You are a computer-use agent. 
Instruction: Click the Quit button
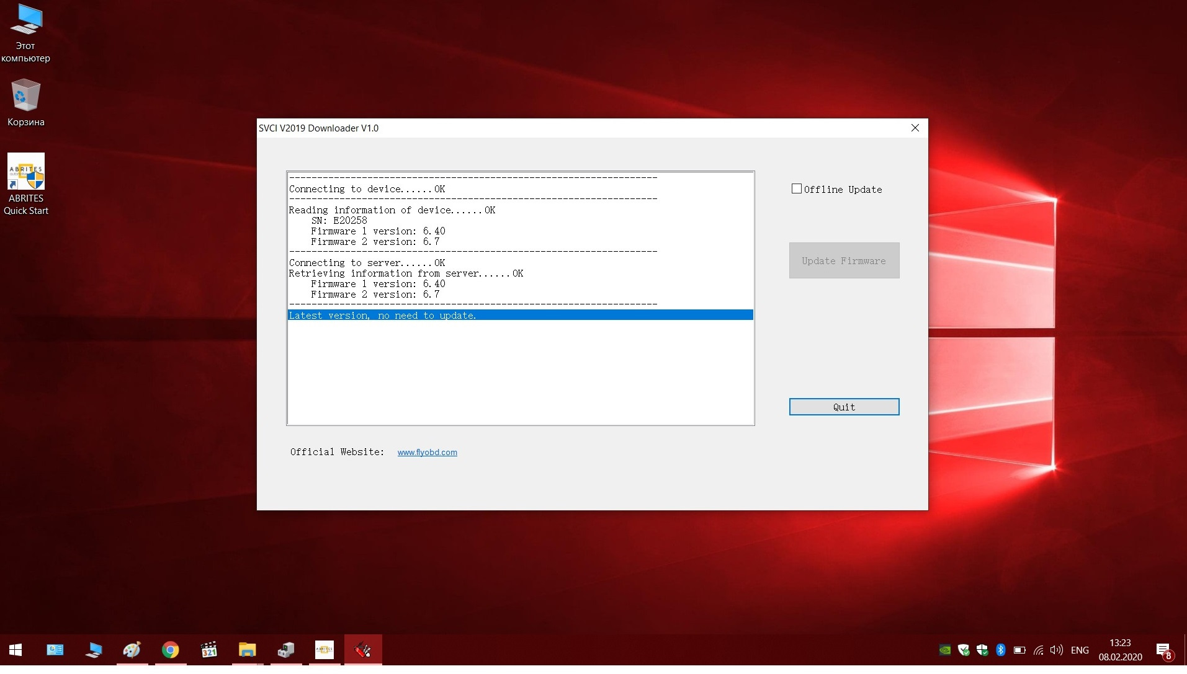(x=843, y=407)
